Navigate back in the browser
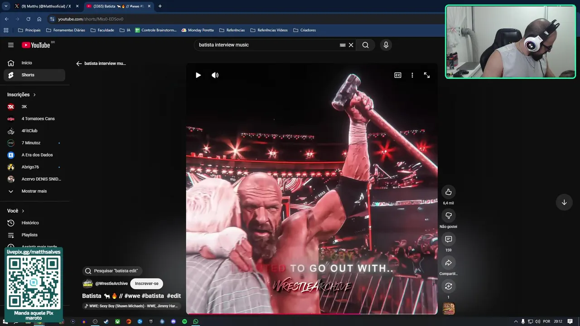This screenshot has height=326, width=580. coord(6,19)
